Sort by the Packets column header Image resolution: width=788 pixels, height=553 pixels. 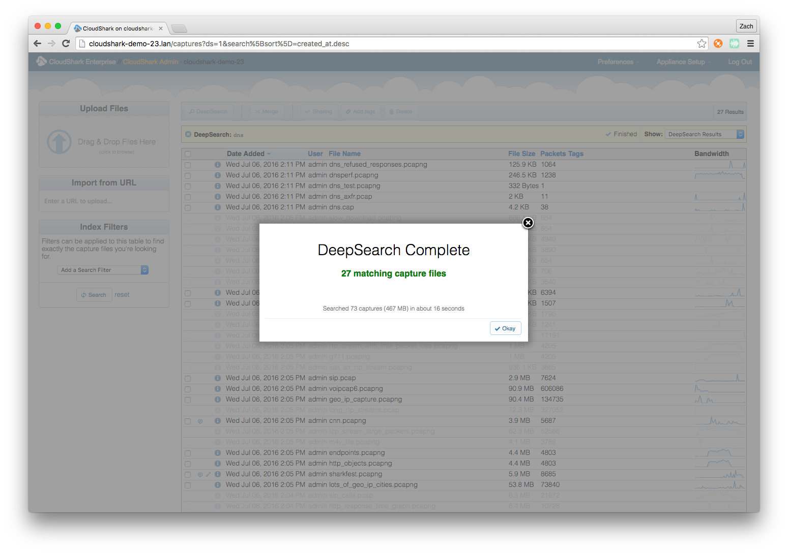click(553, 153)
